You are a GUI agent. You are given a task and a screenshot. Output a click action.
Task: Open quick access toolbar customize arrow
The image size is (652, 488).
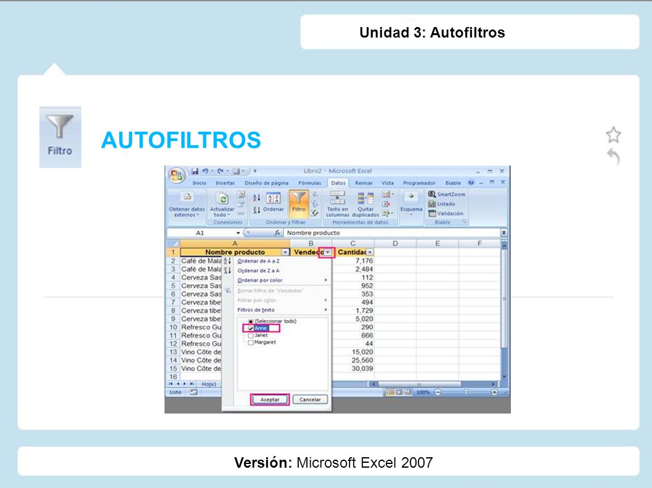click(x=255, y=171)
